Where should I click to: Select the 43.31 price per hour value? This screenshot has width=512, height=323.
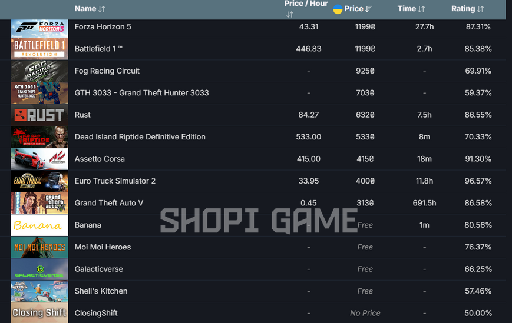click(309, 26)
